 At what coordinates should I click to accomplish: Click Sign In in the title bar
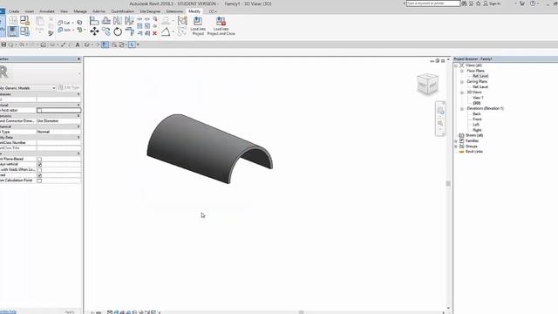point(492,3)
